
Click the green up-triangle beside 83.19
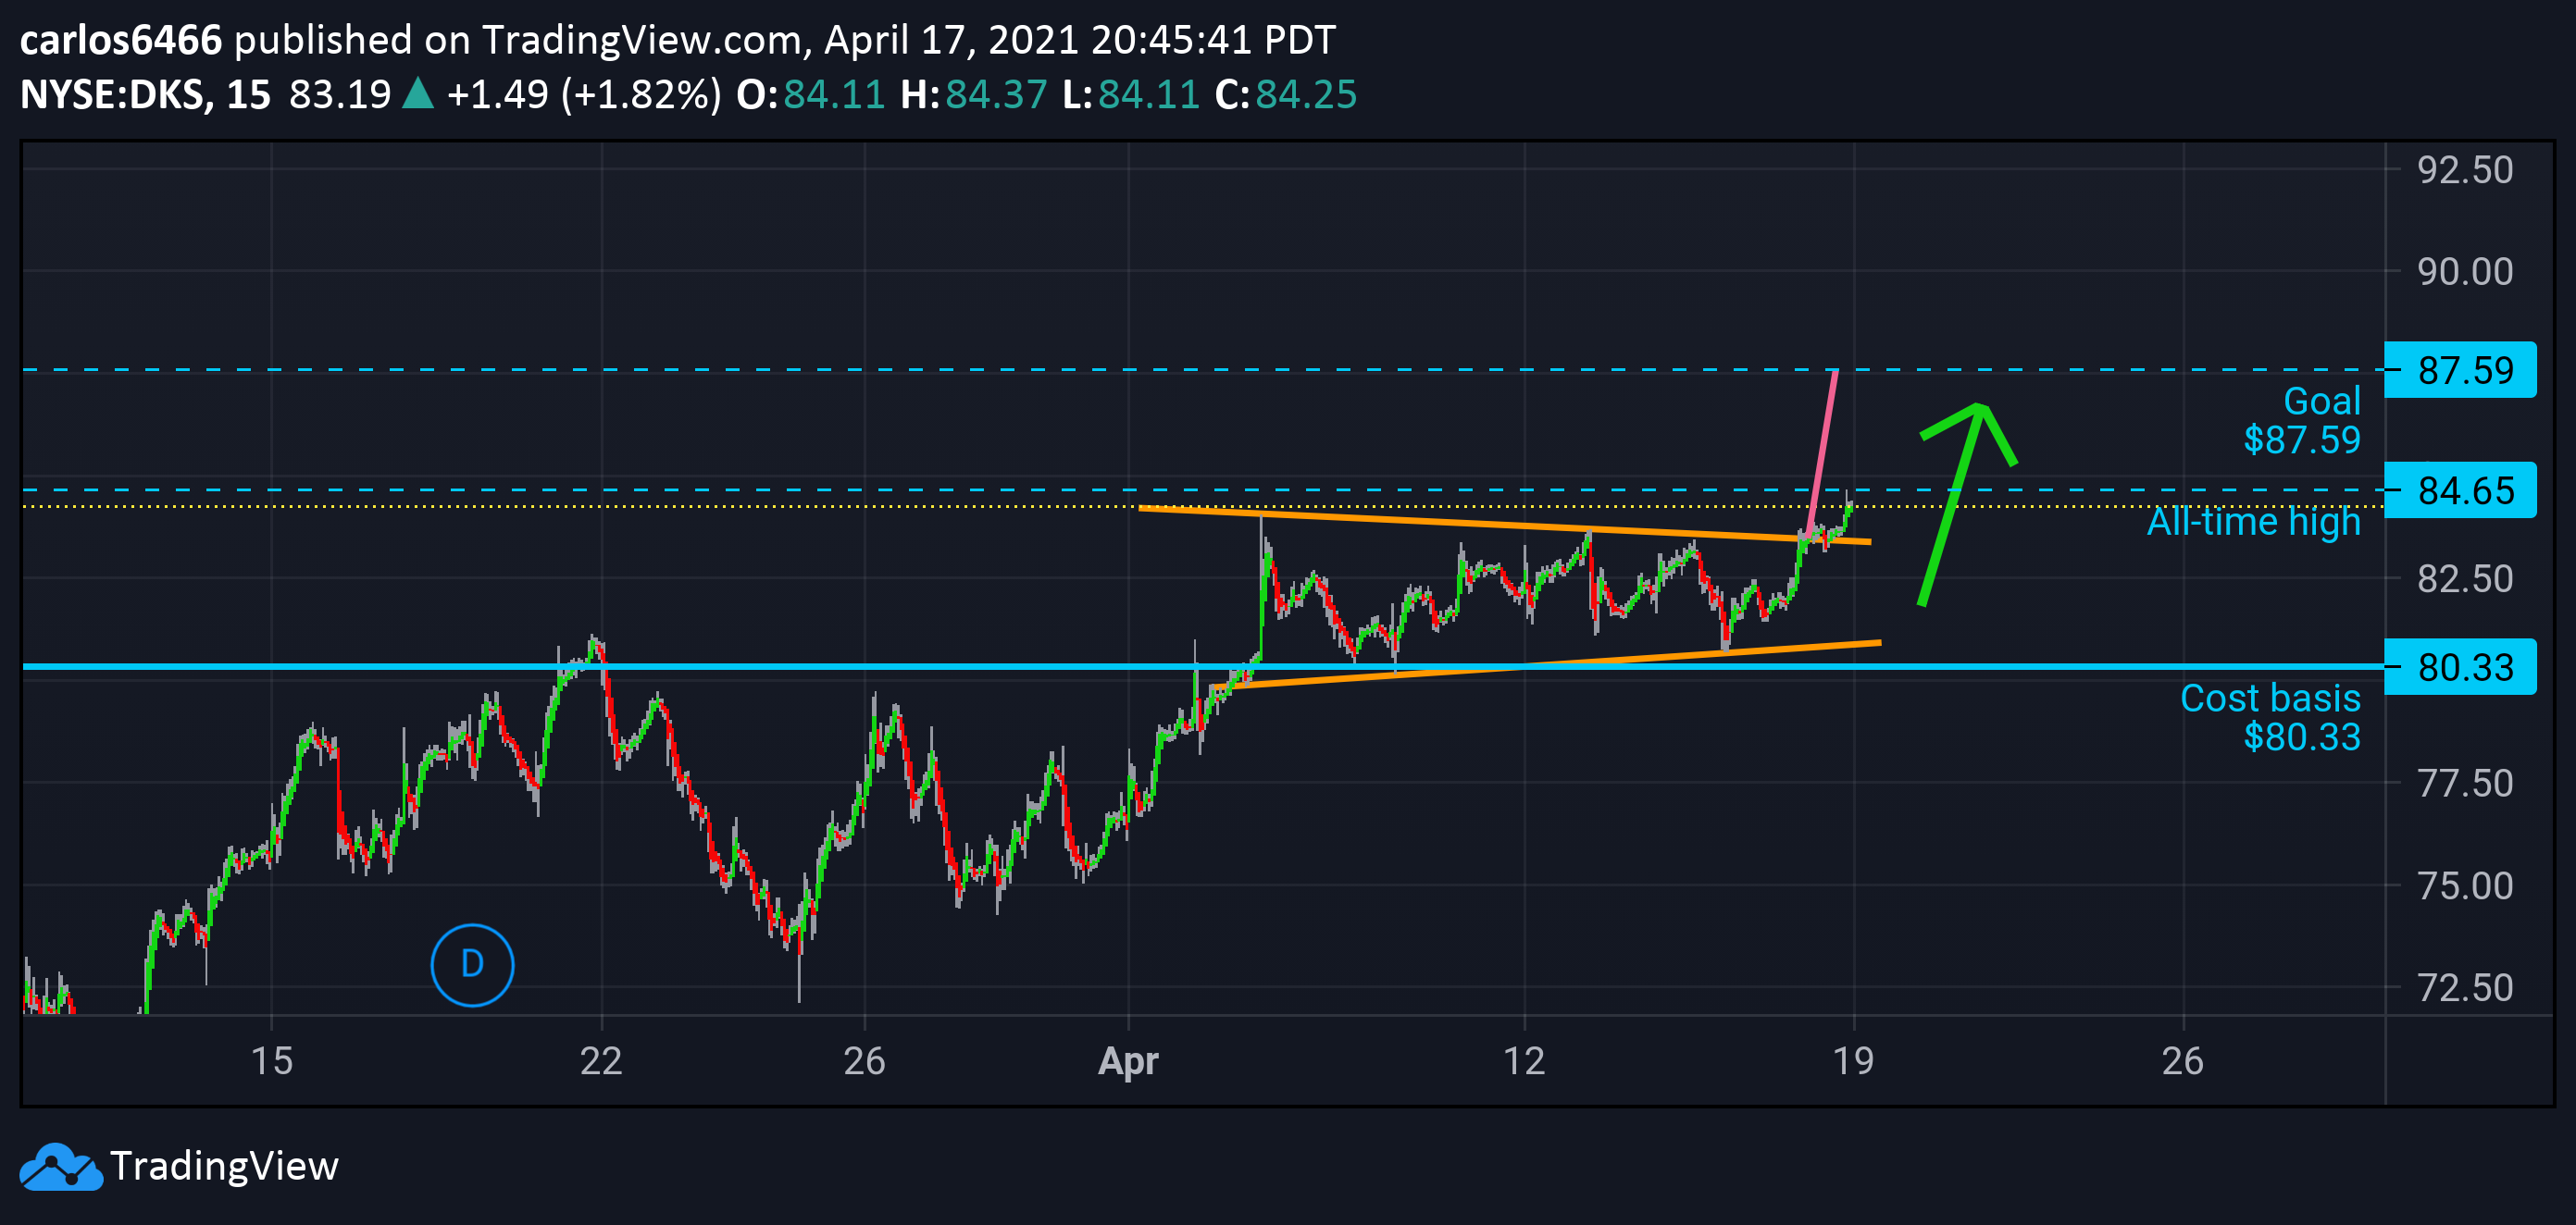417,94
